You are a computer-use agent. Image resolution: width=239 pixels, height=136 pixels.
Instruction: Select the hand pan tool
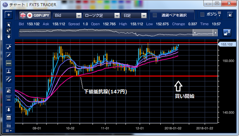coord(9,36)
